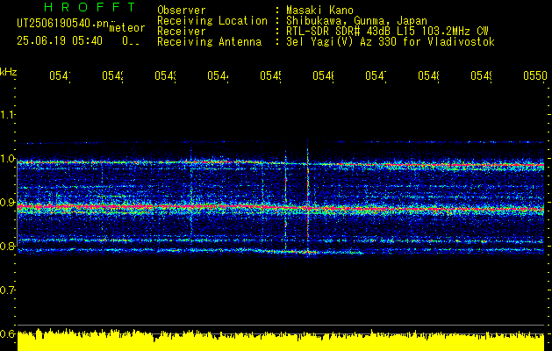
Task: Click the 0543 time axis marker
Action: pos(166,76)
